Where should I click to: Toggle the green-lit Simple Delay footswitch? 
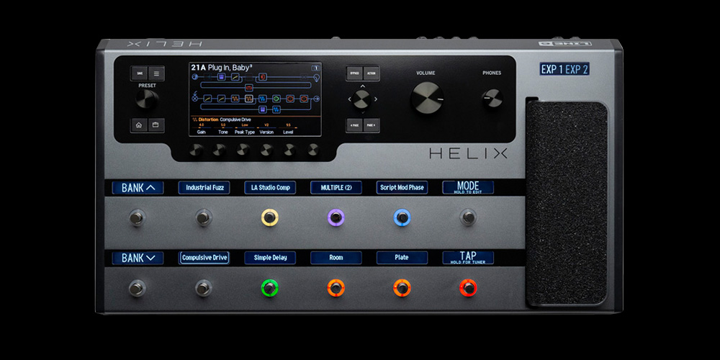click(269, 289)
